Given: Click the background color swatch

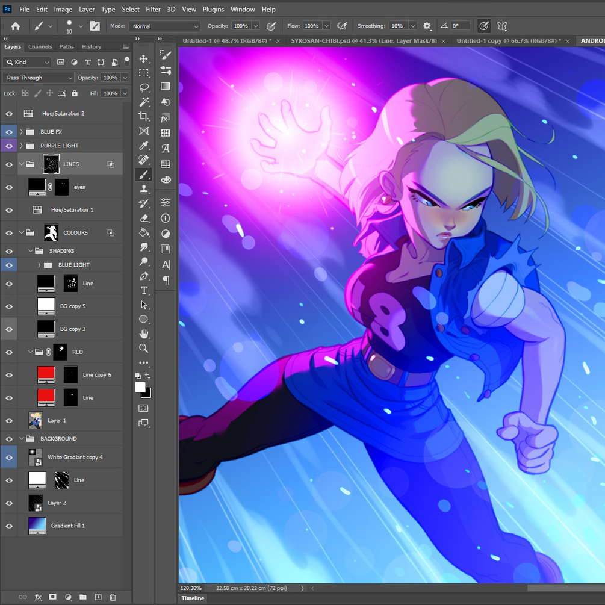Looking at the screenshot, I should (x=147, y=394).
